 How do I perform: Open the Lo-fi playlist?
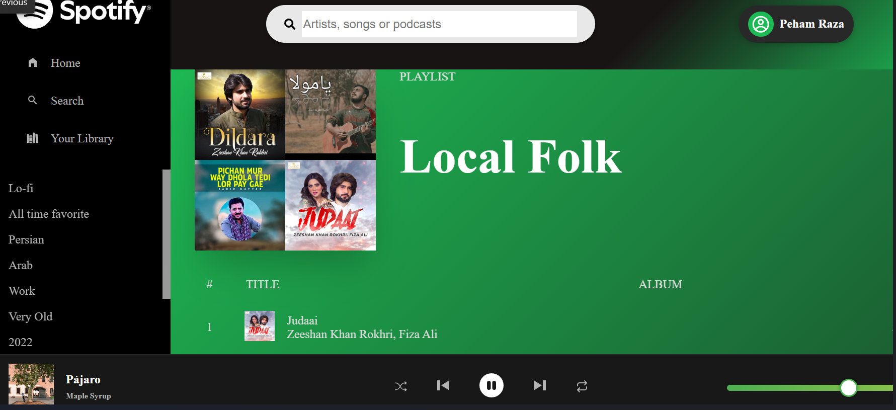21,188
